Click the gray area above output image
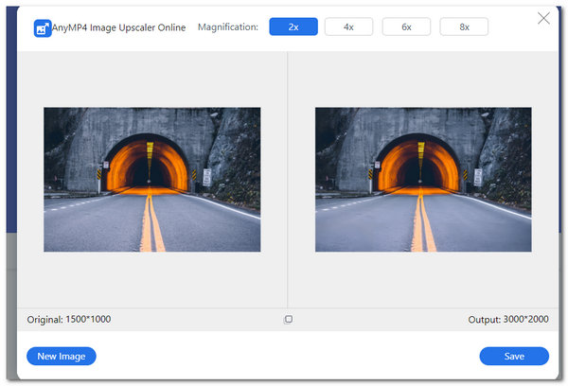Image resolution: width=568 pixels, height=386 pixels. tap(423, 79)
